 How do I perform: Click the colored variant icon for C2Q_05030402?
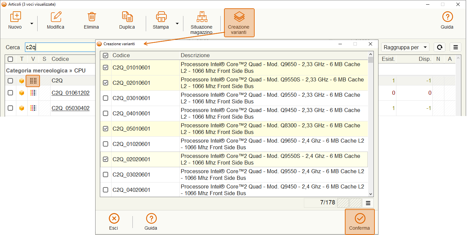coord(33,108)
